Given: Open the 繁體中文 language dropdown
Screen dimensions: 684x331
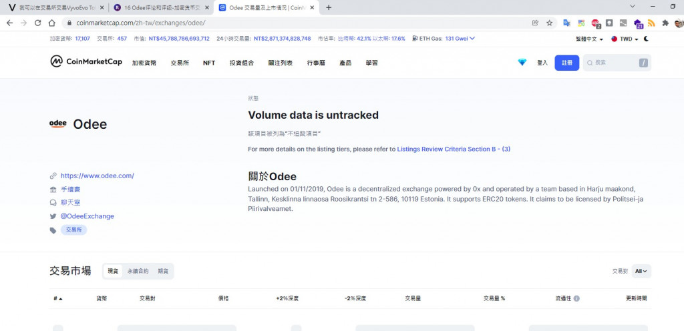Looking at the screenshot, I should tap(589, 39).
